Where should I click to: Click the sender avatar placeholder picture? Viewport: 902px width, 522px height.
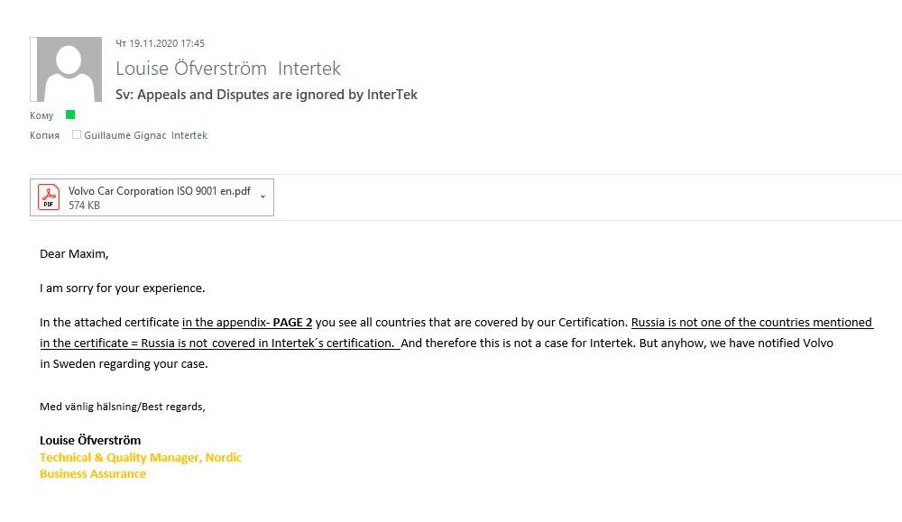click(x=66, y=69)
